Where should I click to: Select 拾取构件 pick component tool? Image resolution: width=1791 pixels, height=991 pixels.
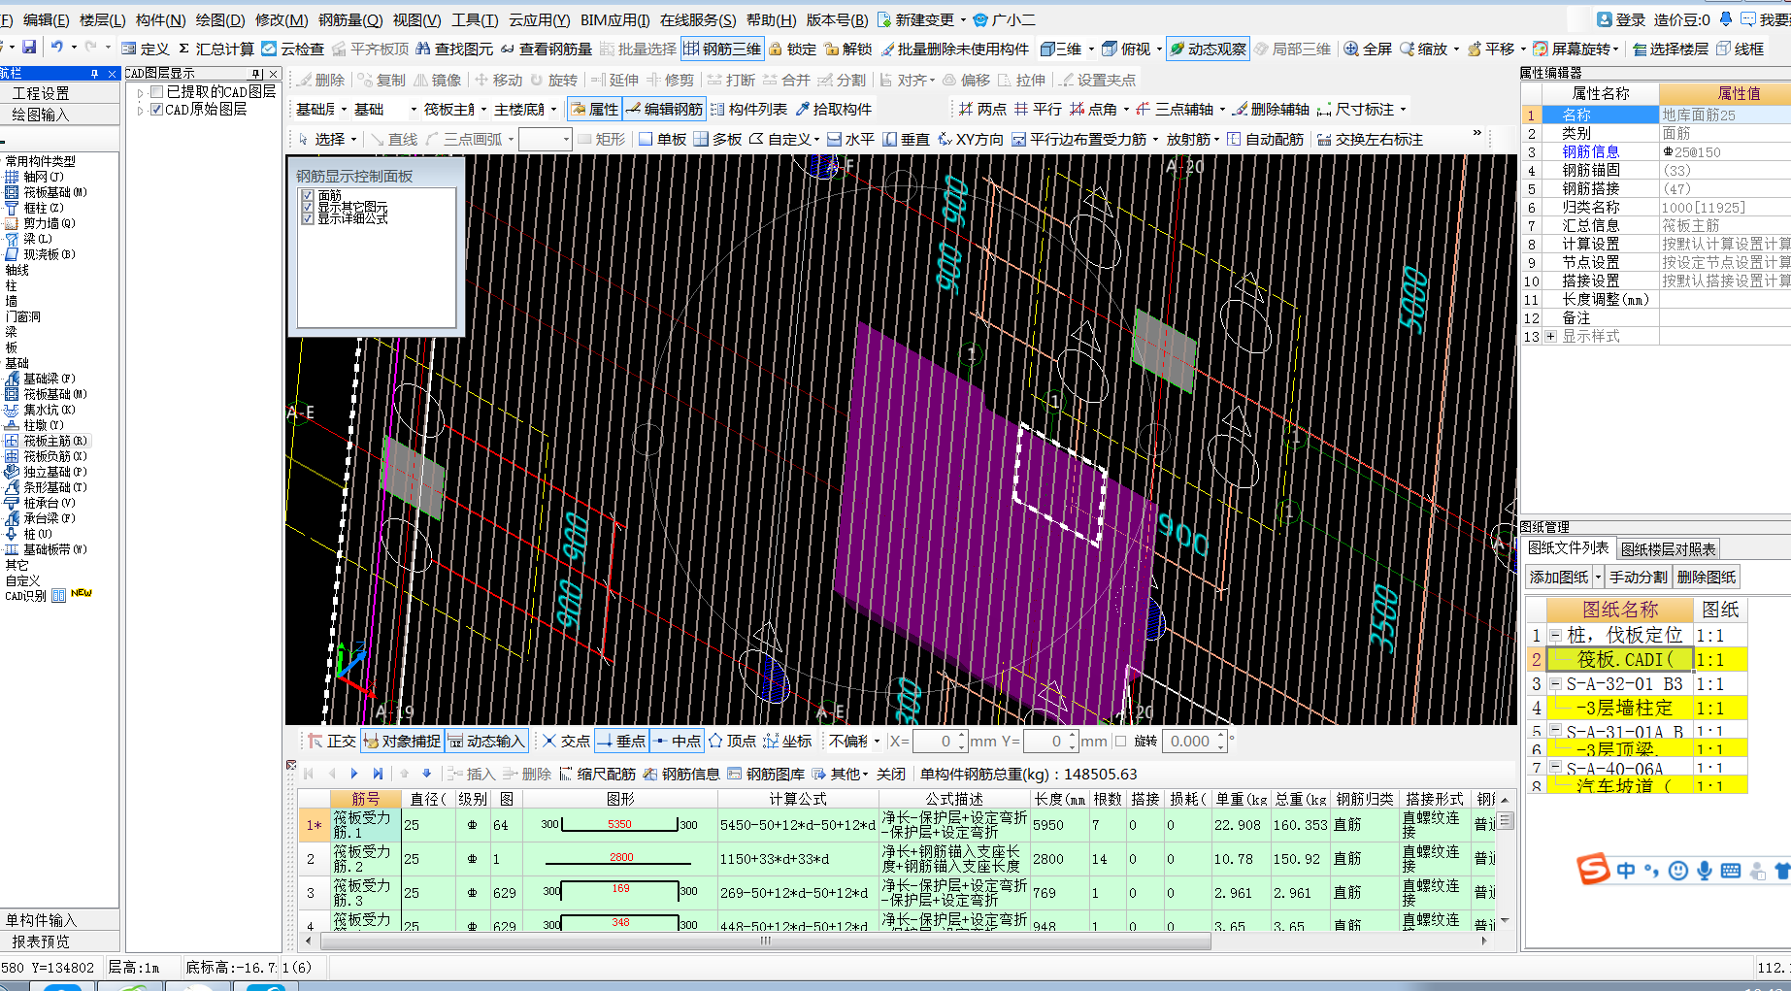coord(833,109)
